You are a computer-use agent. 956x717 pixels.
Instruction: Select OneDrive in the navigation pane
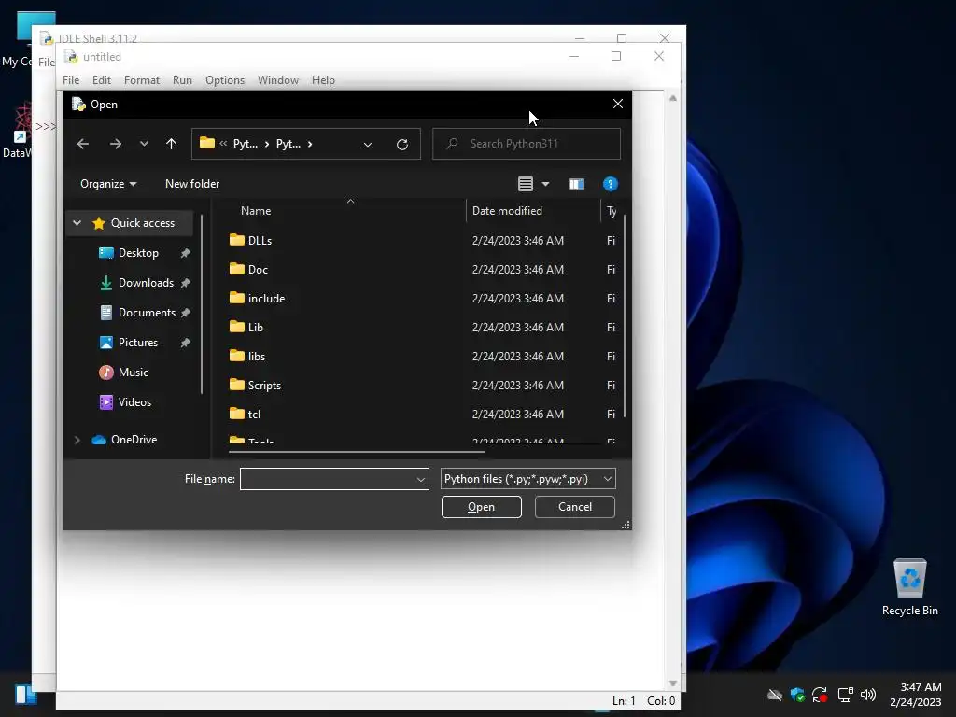pos(134,440)
